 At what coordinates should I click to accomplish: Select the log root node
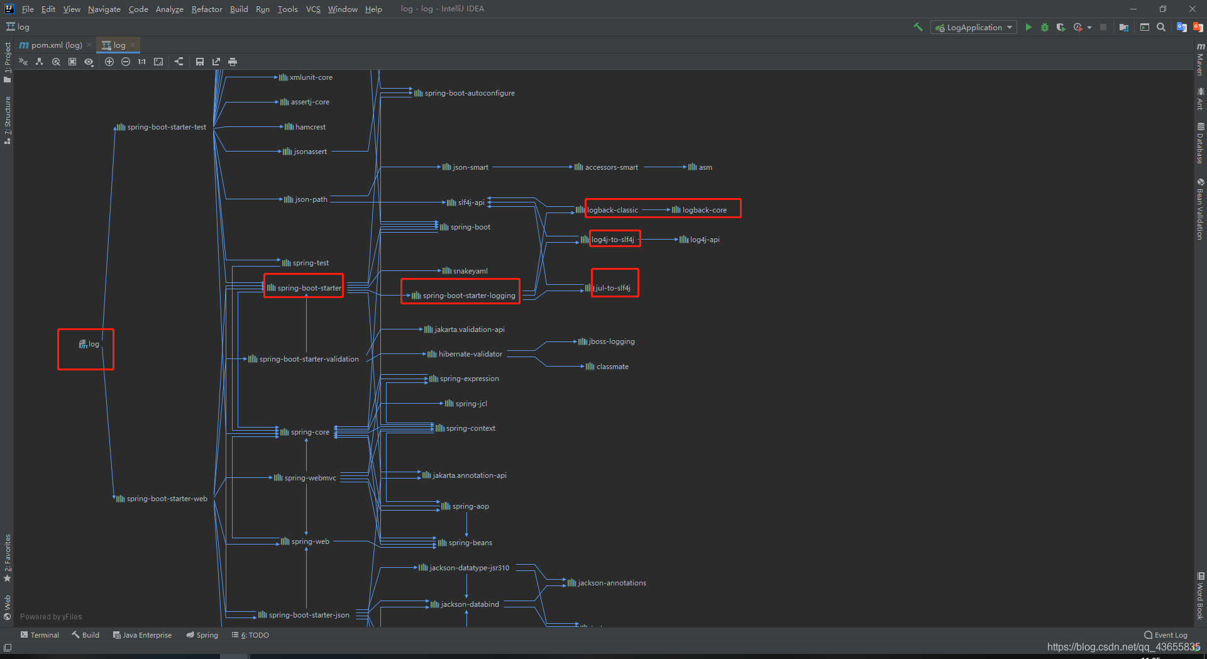89,344
